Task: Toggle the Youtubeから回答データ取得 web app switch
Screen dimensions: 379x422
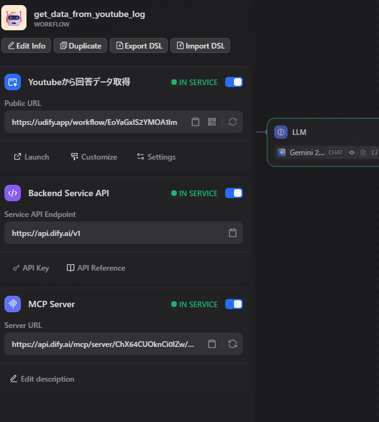Action: 234,82
